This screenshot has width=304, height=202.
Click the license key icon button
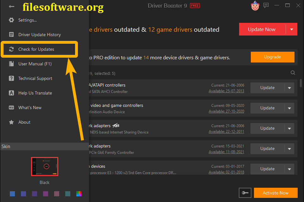click(x=245, y=193)
